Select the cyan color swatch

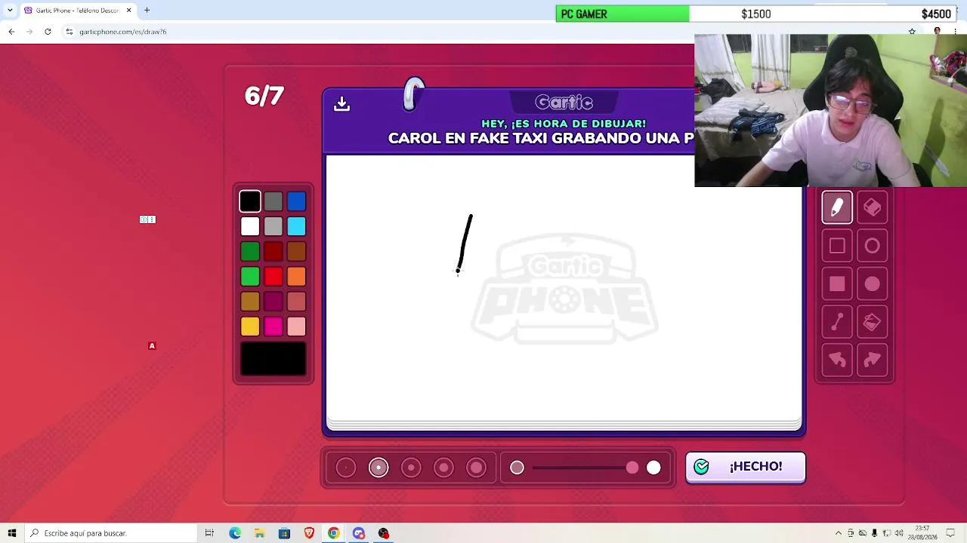tap(296, 226)
